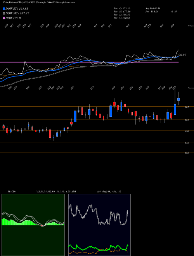Click the '<Lows' label at the right edge
This screenshot has height=256, width=194.
point(191,88)
